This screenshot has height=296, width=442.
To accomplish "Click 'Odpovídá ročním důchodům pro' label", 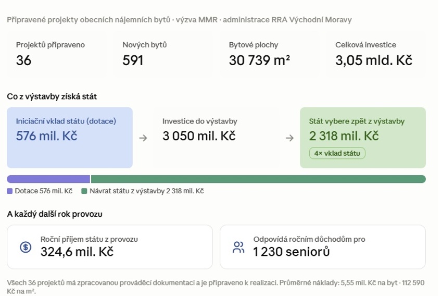I will (309, 239).
